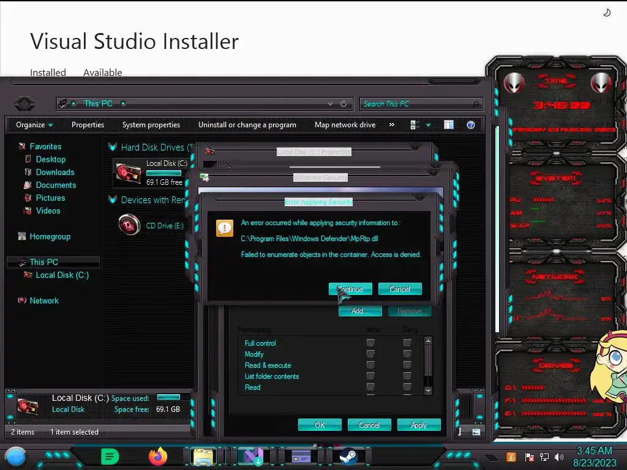Screen dimensions: 627x470
Task: Click the Explorer back navigation button
Action: tap(24, 104)
